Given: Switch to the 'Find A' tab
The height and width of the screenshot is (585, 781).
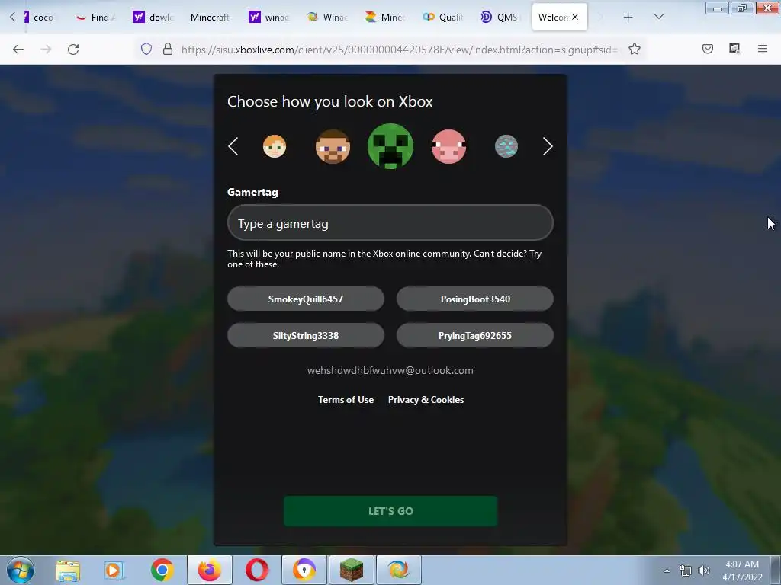Looking at the screenshot, I should point(95,17).
